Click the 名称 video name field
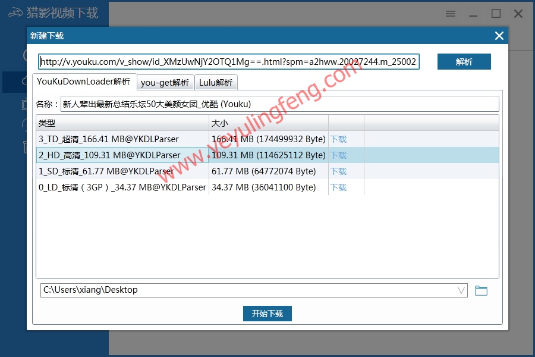This screenshot has height=357, width=535. point(280,104)
